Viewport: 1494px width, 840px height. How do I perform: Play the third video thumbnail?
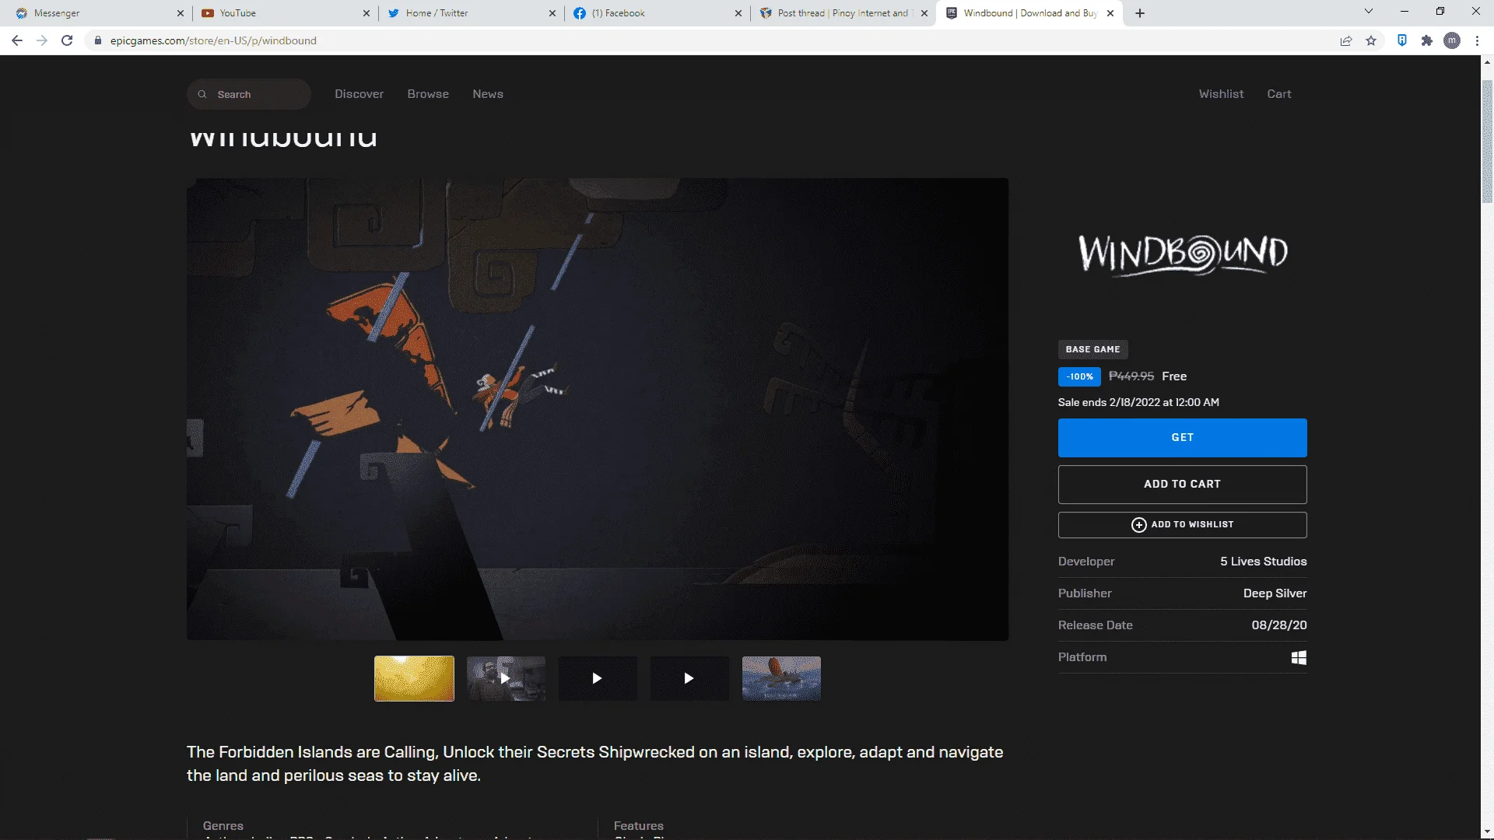pyautogui.click(x=598, y=678)
